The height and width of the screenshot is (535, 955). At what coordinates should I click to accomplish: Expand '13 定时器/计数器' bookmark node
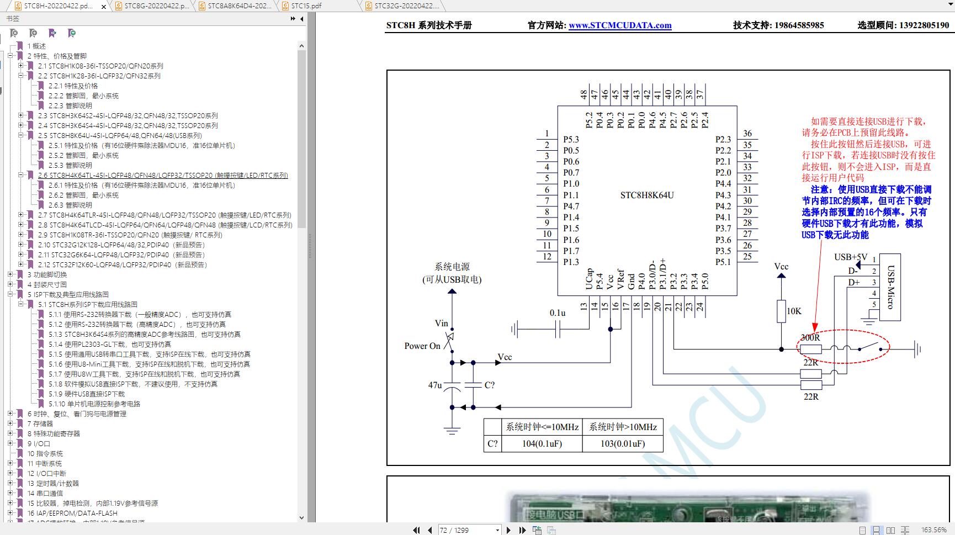coord(10,483)
